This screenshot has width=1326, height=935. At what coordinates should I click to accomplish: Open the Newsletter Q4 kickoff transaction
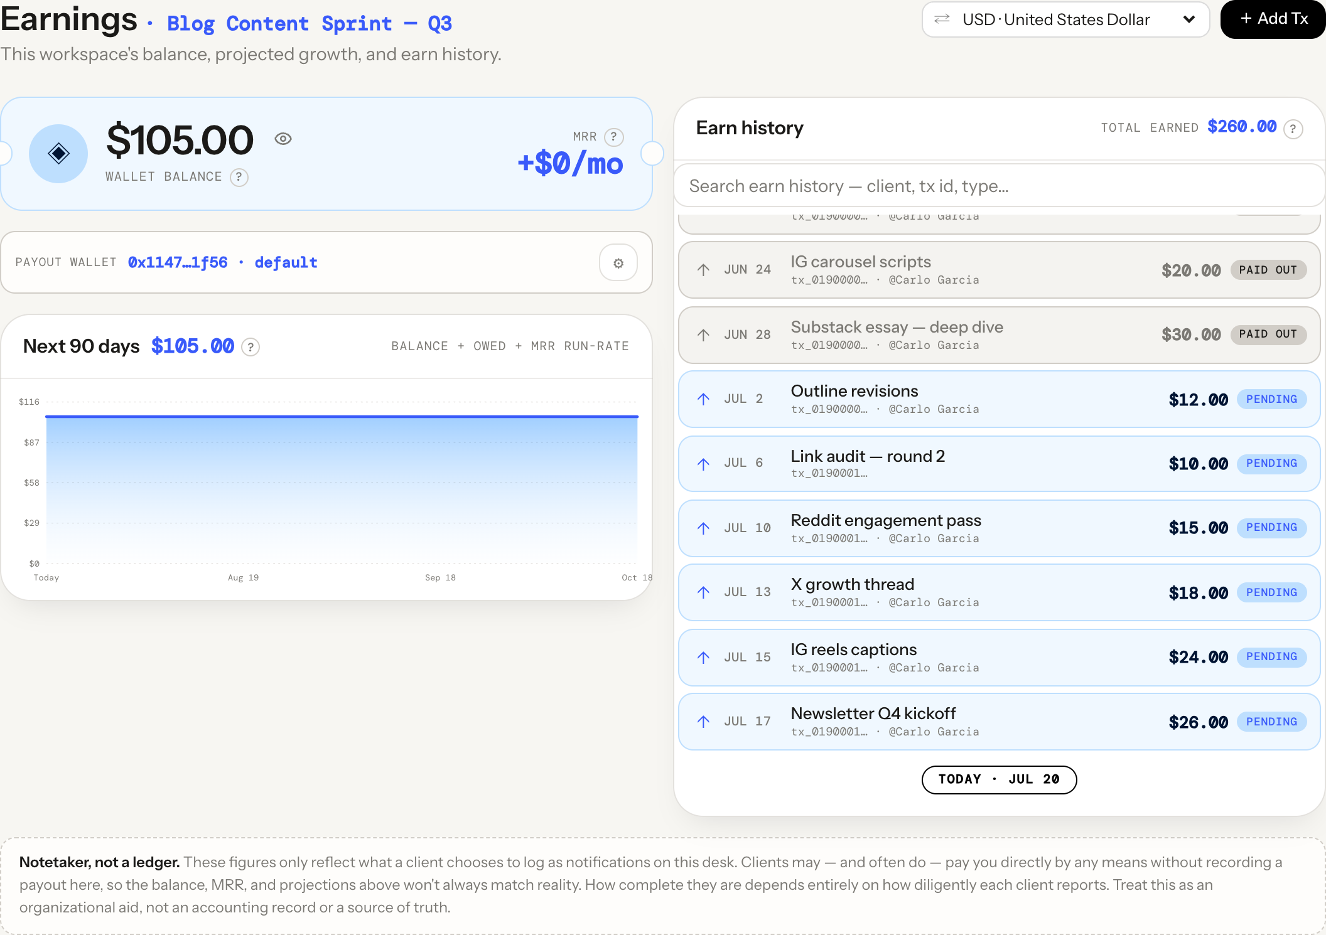[x=999, y=722]
